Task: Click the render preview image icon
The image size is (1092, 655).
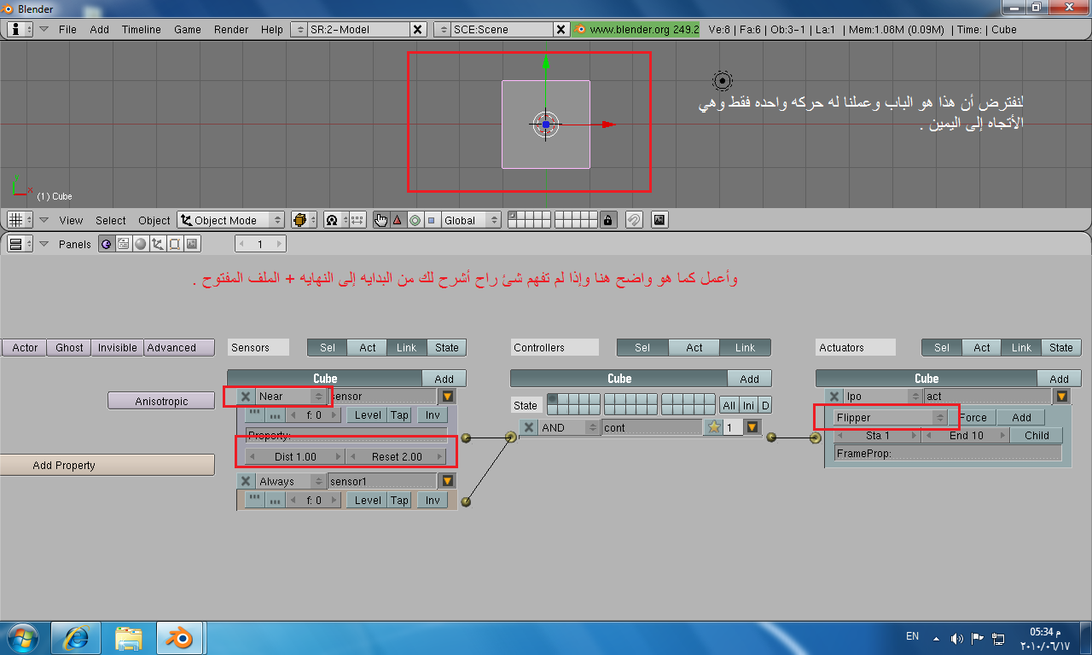Action: pos(659,220)
